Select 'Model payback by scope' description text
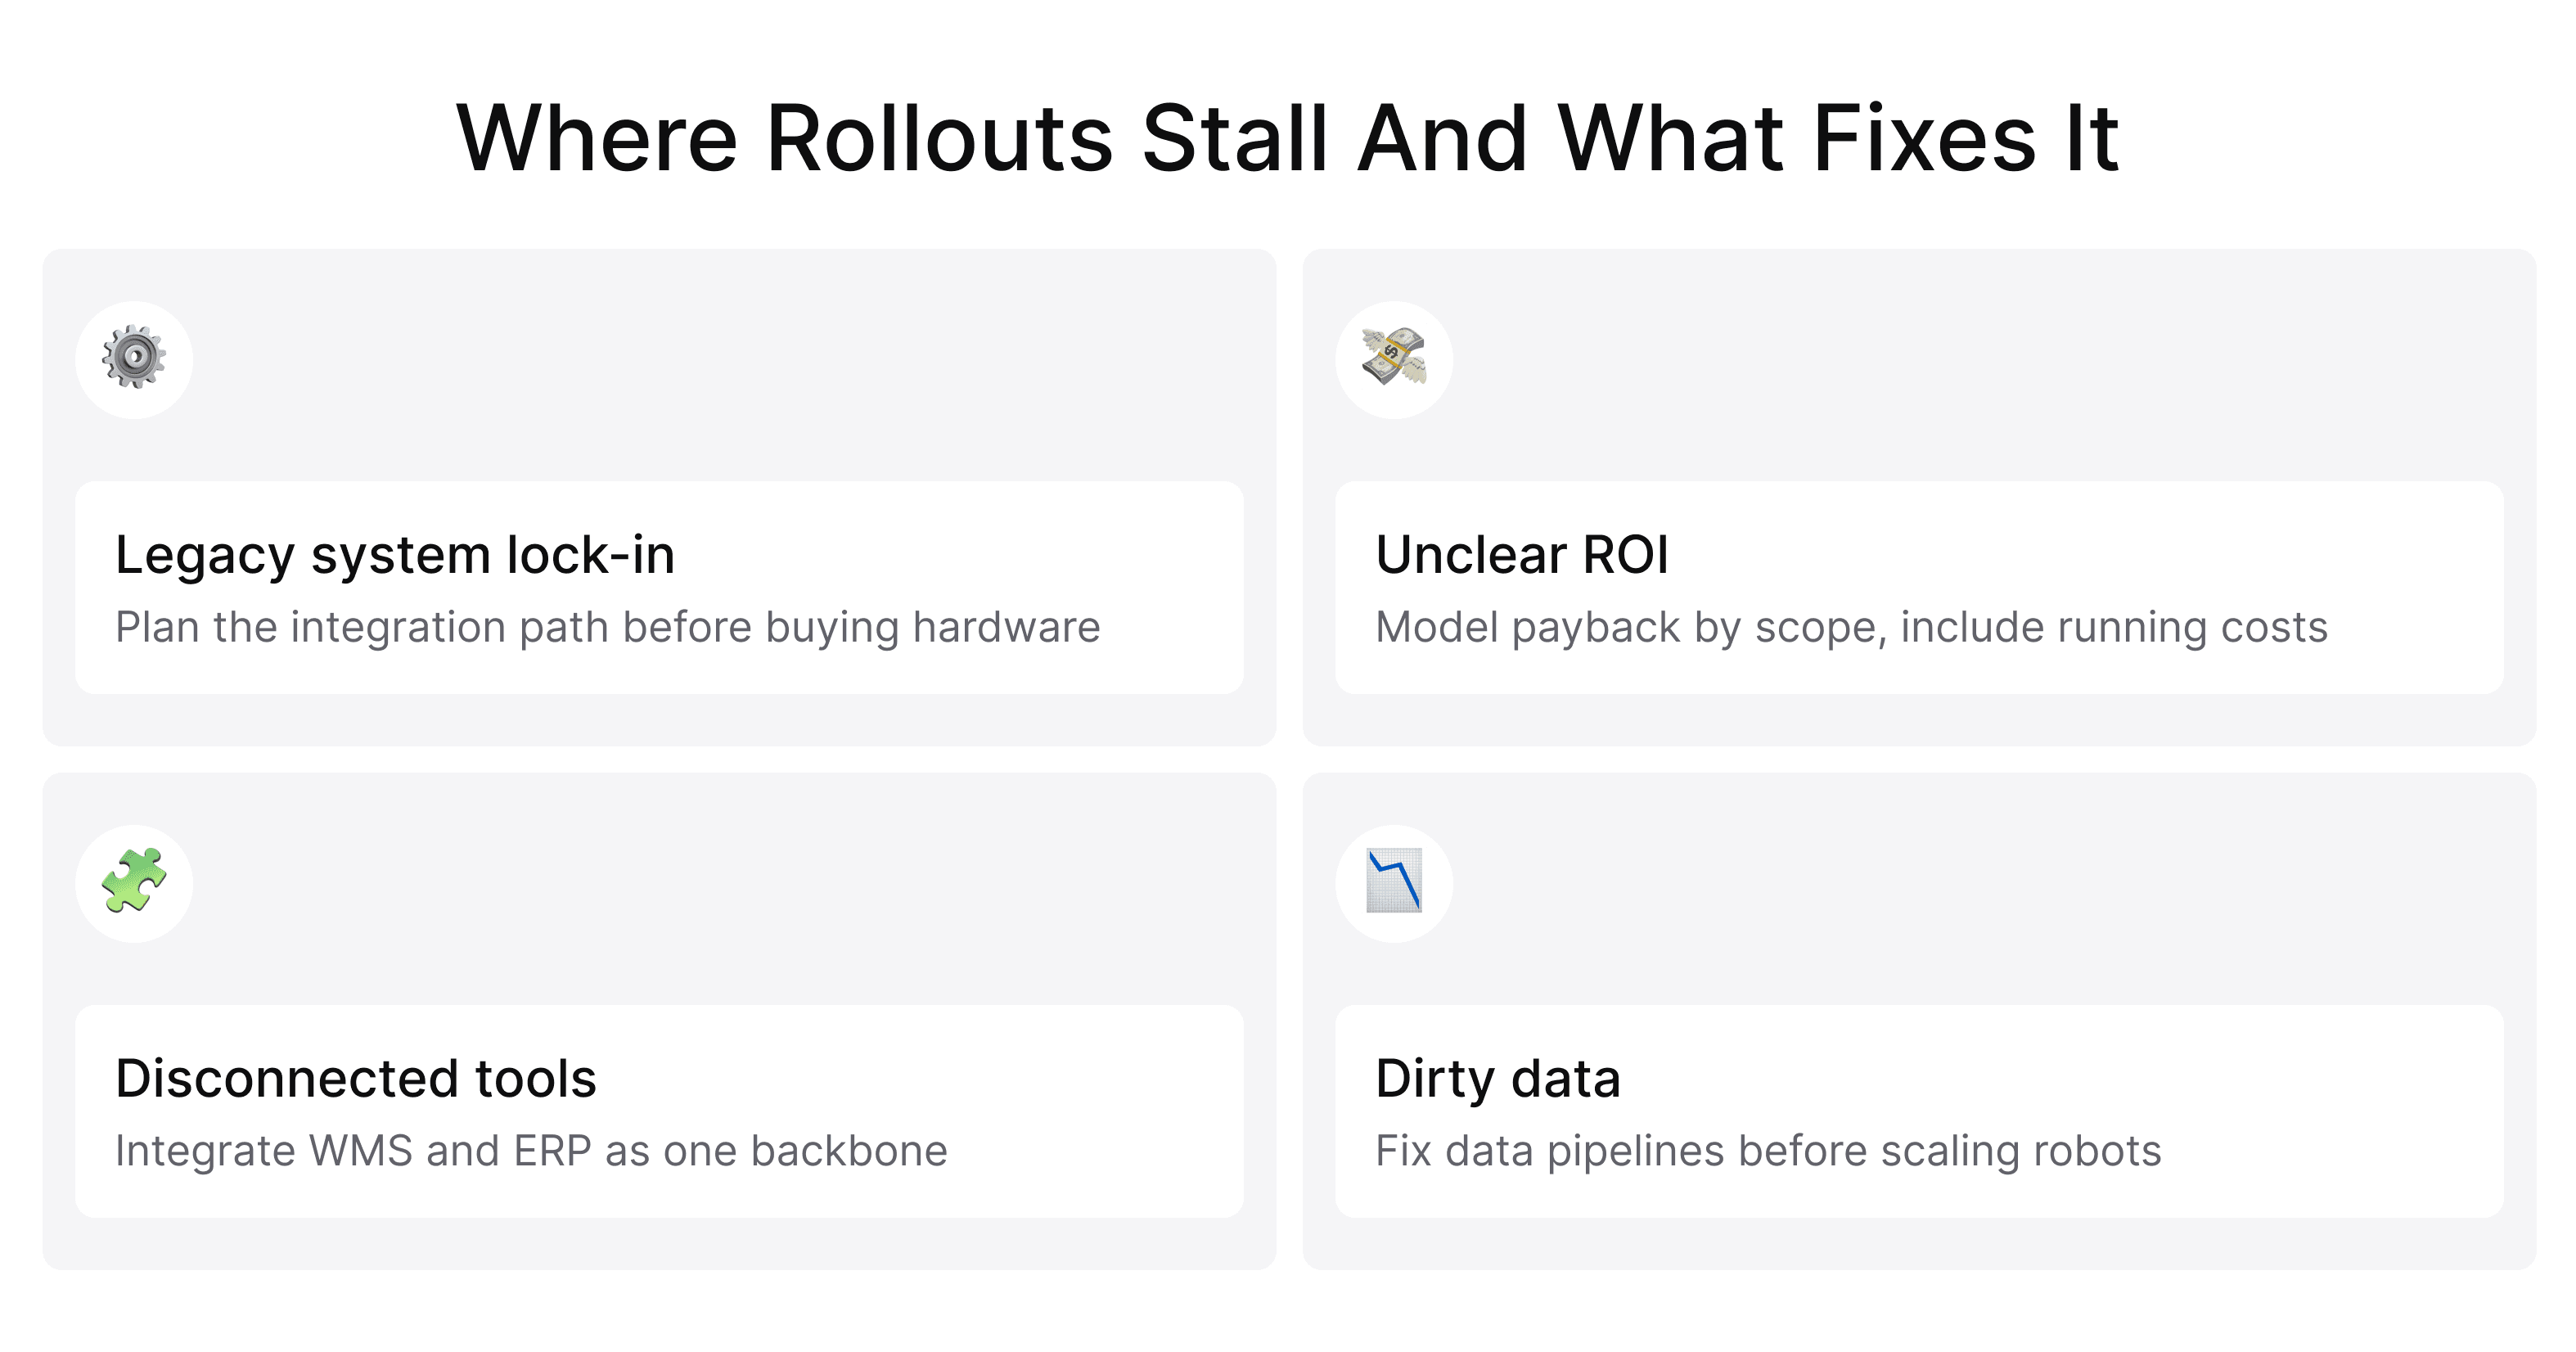Image resolution: width=2576 pixels, height=1352 pixels. (1852, 628)
